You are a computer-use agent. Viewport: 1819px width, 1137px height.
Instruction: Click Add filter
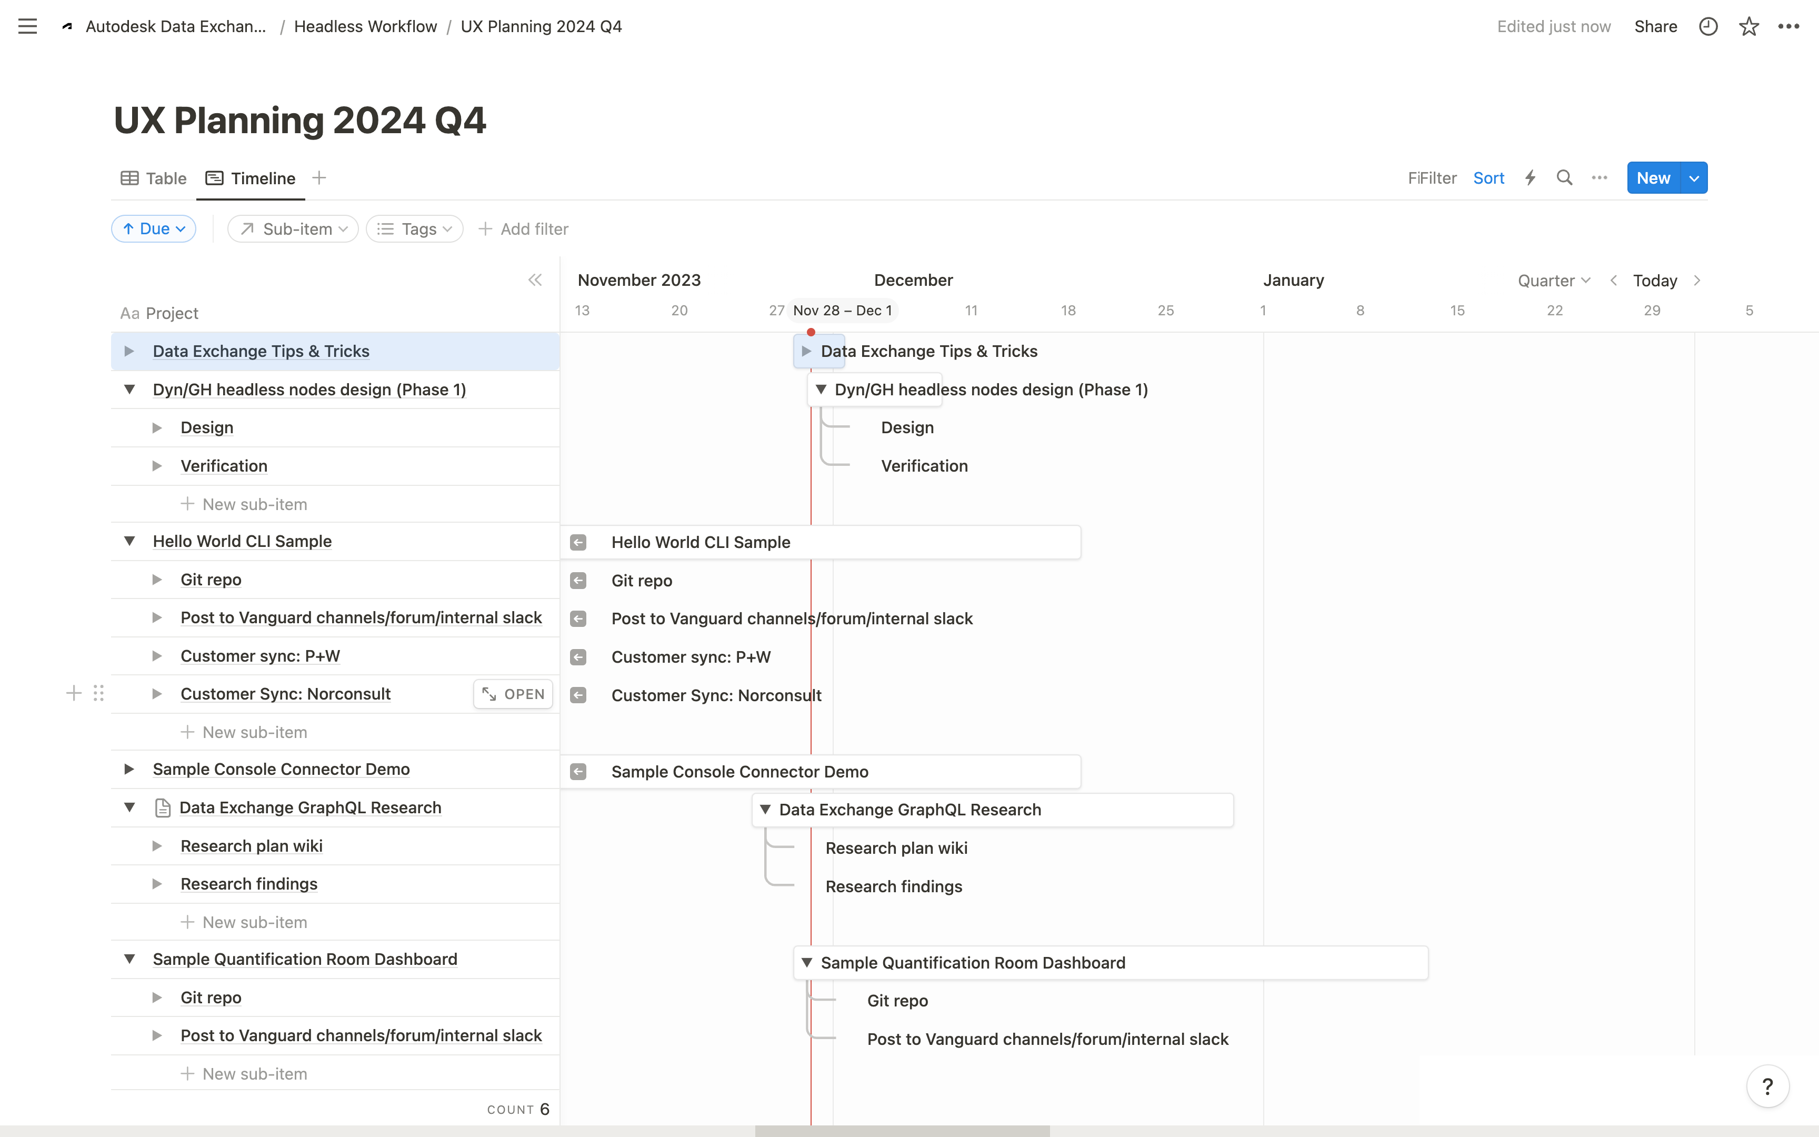point(523,228)
